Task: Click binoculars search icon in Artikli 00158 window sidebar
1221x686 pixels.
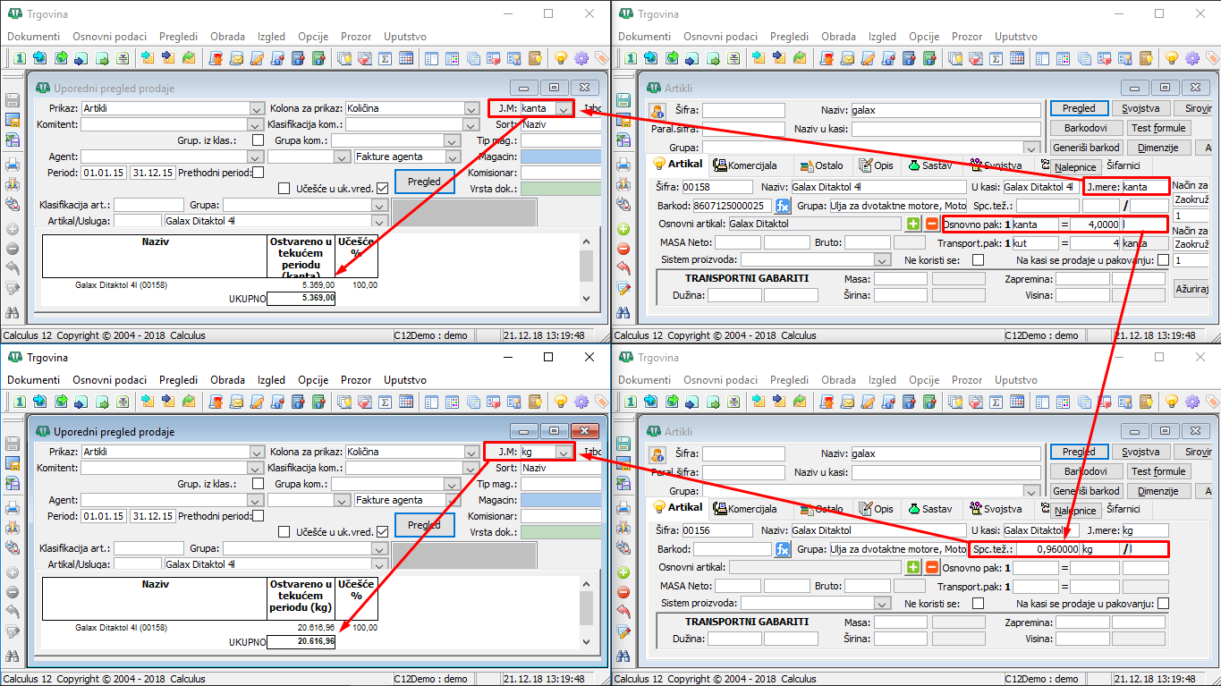Action: (x=624, y=313)
